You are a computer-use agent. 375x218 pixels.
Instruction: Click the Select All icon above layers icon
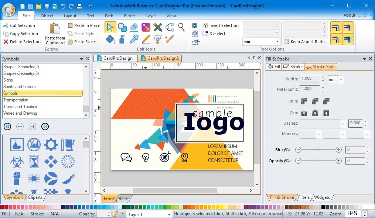point(195,25)
